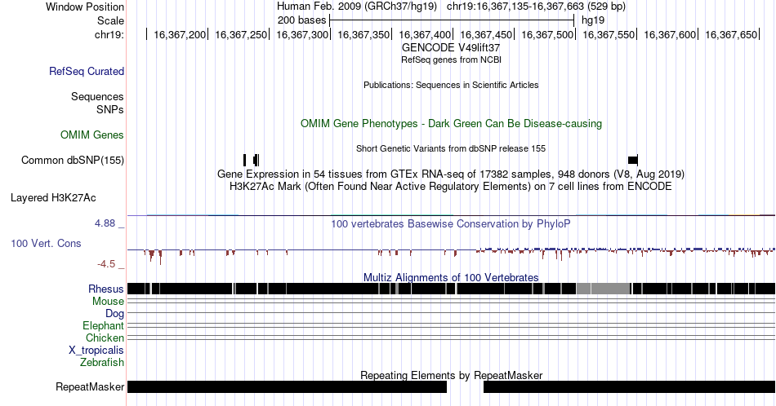Click the Elephant alignment line

[451, 325]
